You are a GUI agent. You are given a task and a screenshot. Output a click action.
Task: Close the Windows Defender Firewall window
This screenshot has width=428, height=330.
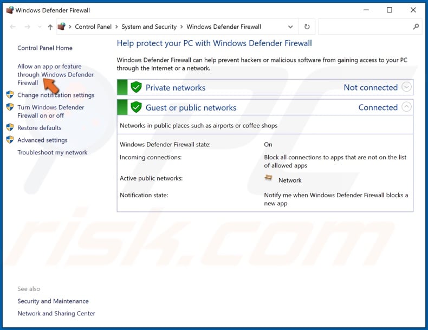click(413, 10)
